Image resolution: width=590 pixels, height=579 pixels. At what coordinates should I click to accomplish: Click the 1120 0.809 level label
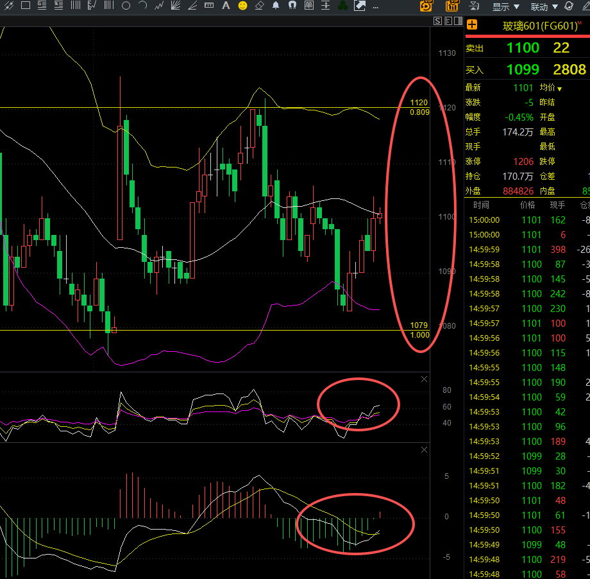419,107
